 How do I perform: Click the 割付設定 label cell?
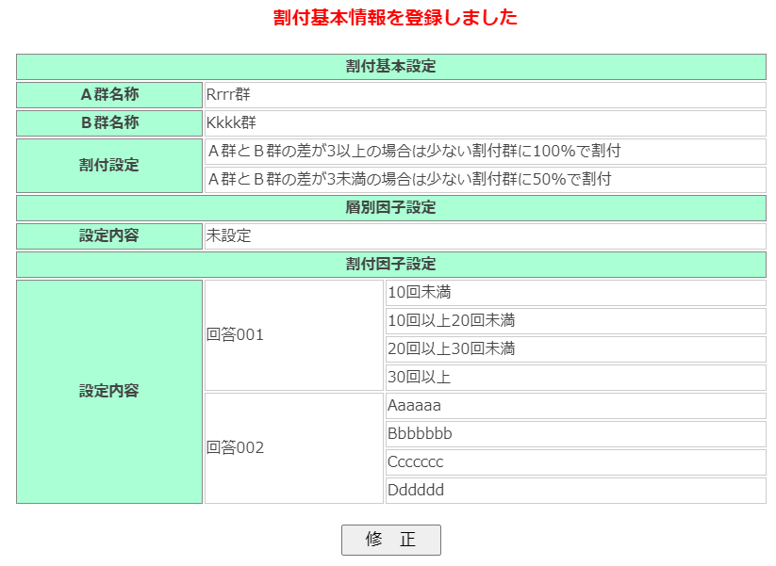point(109,166)
